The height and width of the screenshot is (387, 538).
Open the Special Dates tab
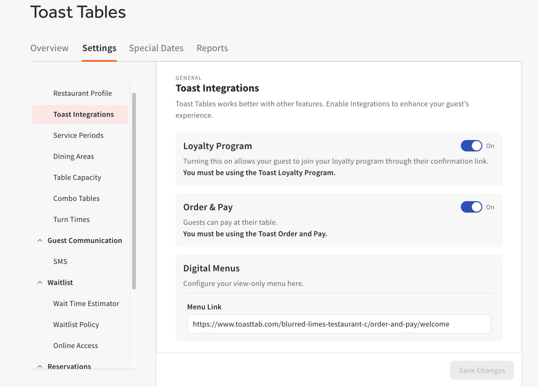pyautogui.click(x=156, y=48)
